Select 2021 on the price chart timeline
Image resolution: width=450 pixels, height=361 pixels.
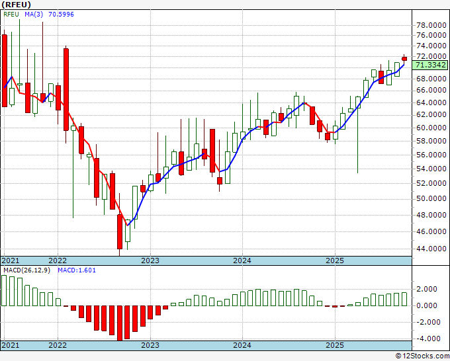[11, 261]
